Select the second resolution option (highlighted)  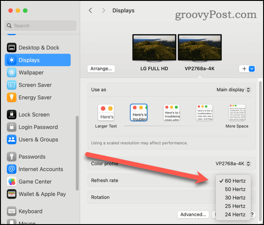[139, 112]
